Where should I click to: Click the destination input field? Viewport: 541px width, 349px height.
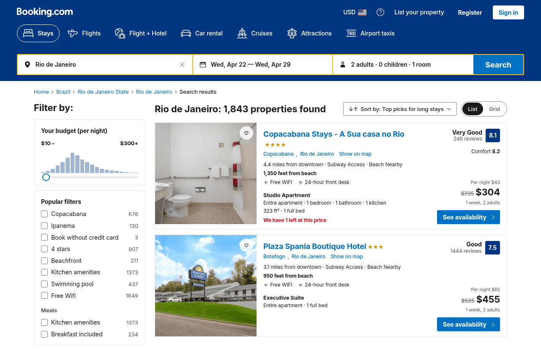105,65
